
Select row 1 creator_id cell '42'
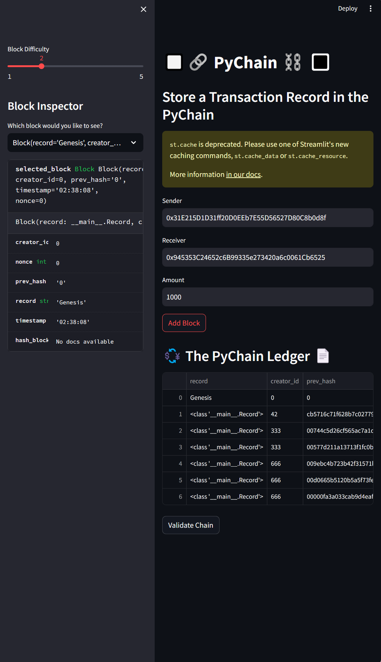[285, 414]
